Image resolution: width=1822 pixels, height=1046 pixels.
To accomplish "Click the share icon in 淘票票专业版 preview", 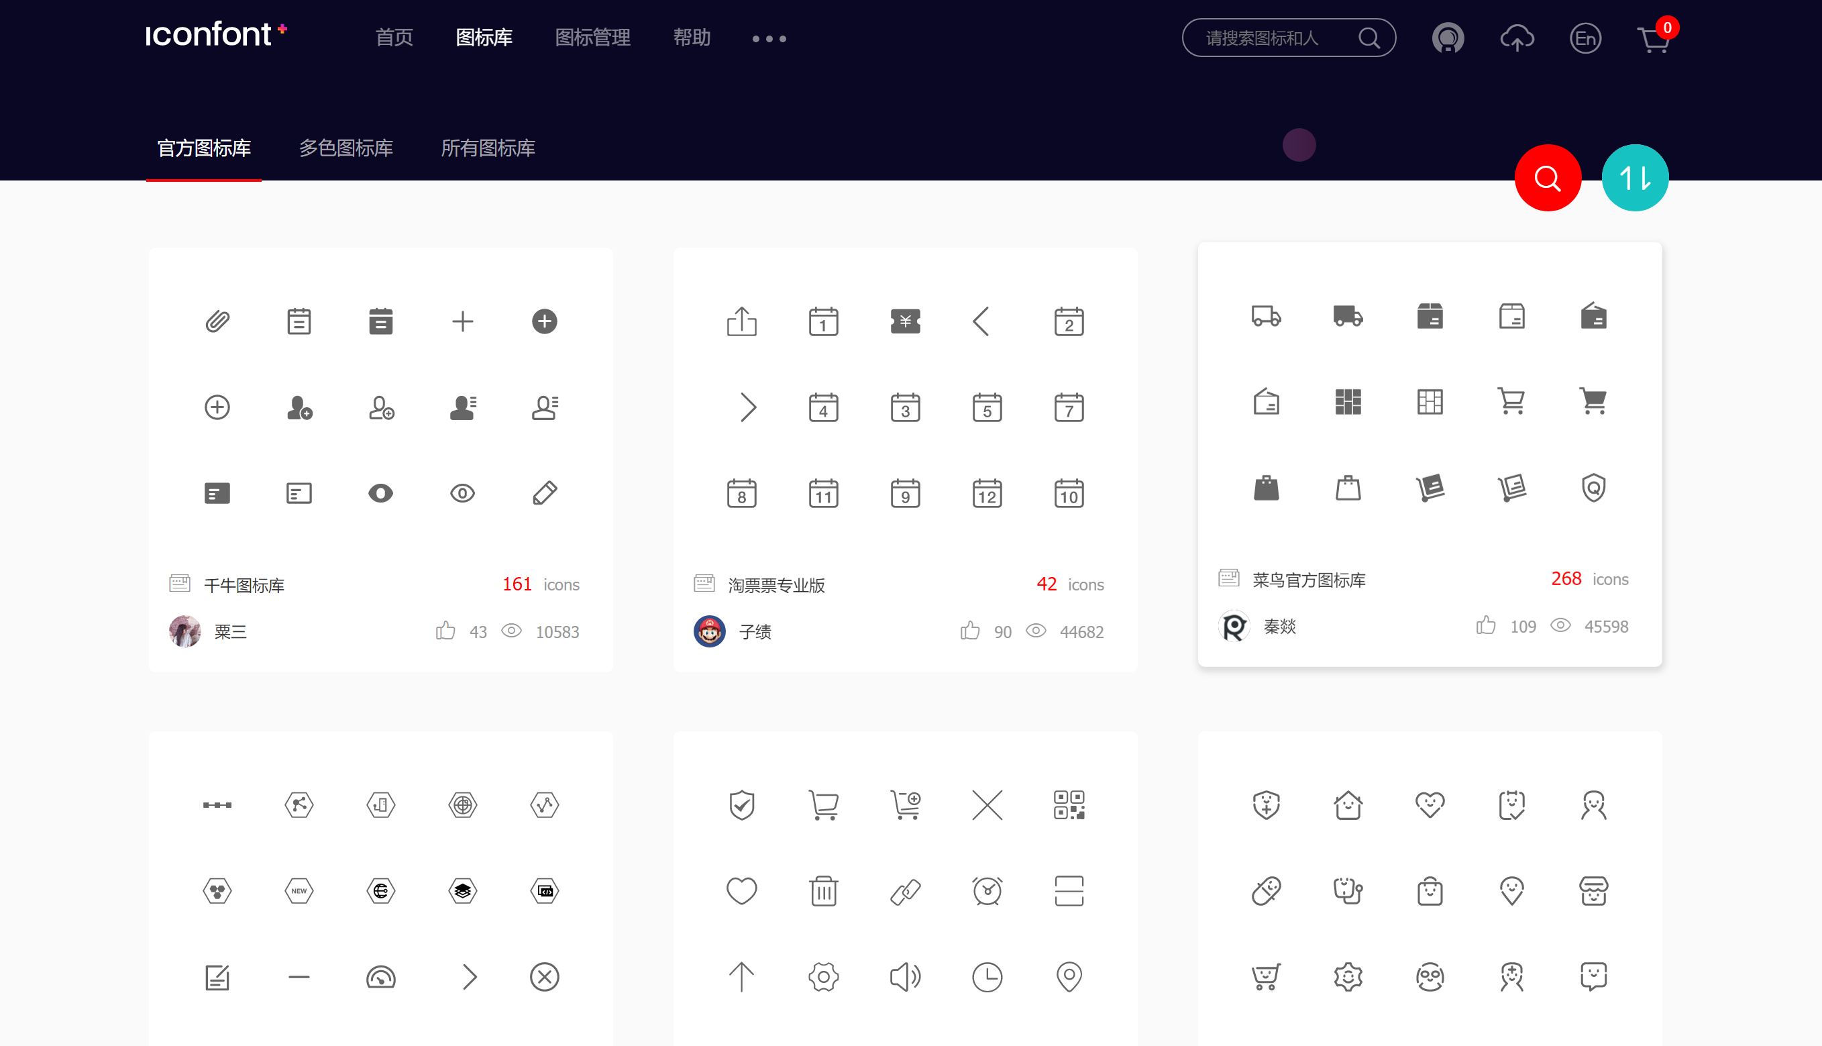I will click(743, 321).
